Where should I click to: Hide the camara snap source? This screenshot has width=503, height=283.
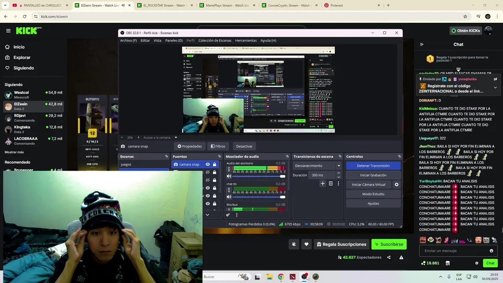click(x=207, y=164)
